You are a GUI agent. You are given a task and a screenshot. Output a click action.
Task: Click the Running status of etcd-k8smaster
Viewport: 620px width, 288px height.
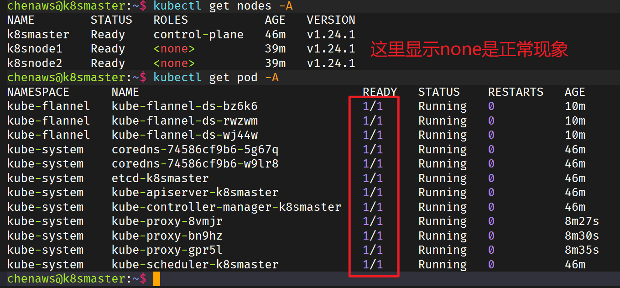[443, 178]
